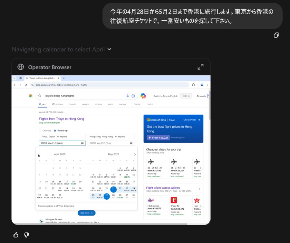Reload the page with the browser refresh icon

[x=26, y=85]
